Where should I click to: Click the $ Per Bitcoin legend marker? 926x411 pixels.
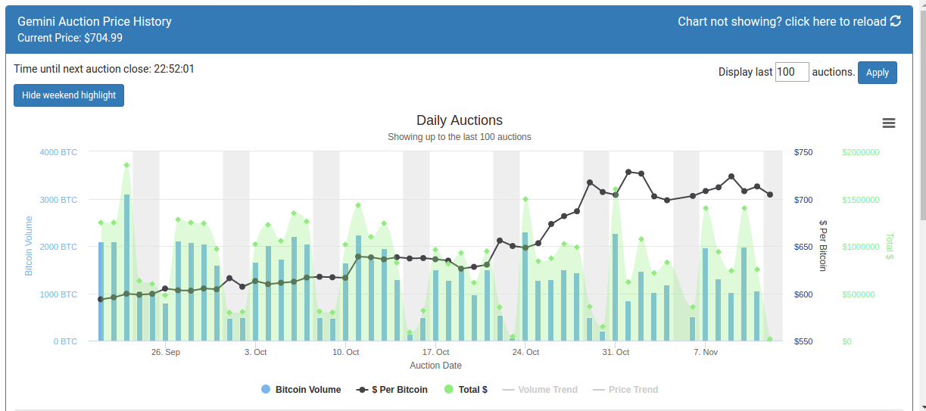pyautogui.click(x=362, y=390)
